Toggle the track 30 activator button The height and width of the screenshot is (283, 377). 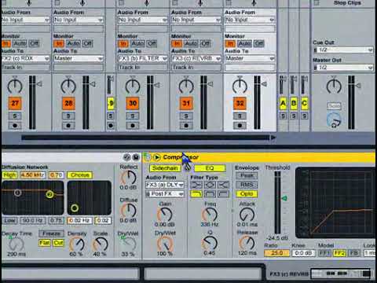[x=133, y=103]
